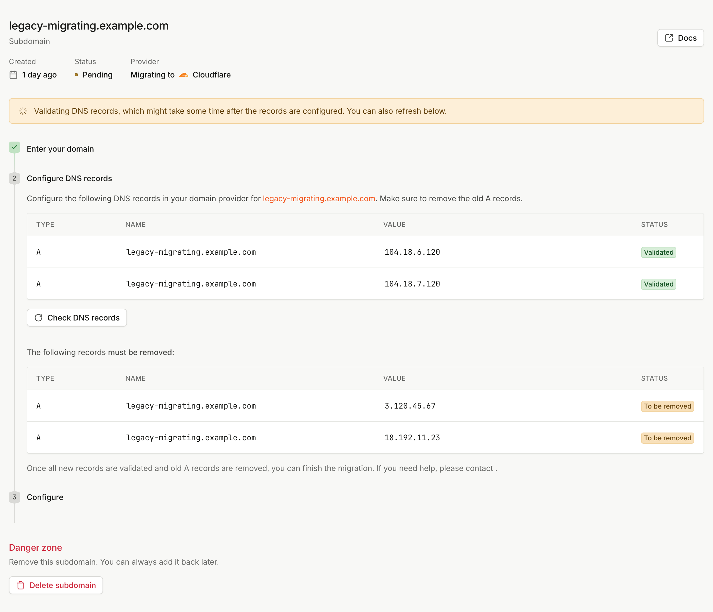Click the step 2 number badge
This screenshot has height=612, width=713.
[x=14, y=178]
